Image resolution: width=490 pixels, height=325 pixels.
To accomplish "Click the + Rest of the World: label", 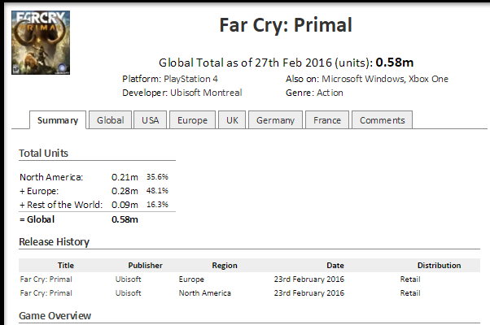I will click(x=61, y=205).
